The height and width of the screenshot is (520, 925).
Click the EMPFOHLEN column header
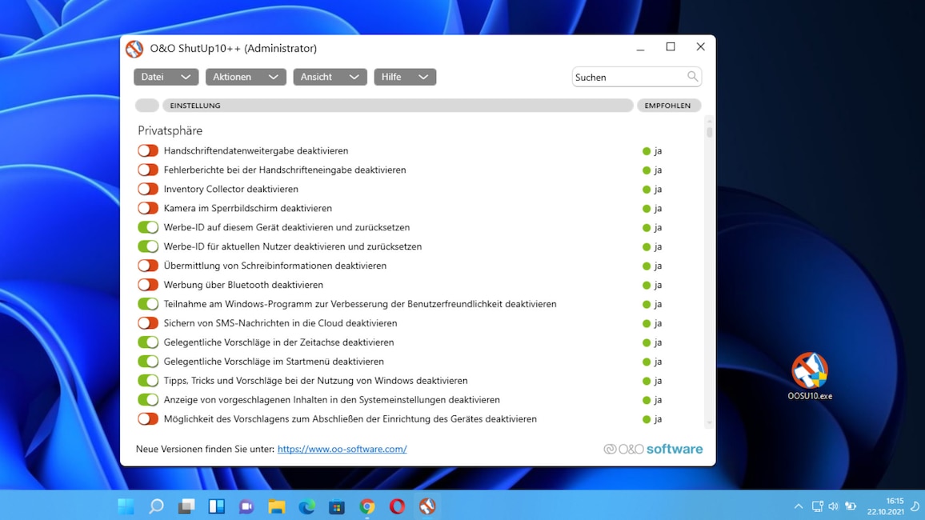668,106
